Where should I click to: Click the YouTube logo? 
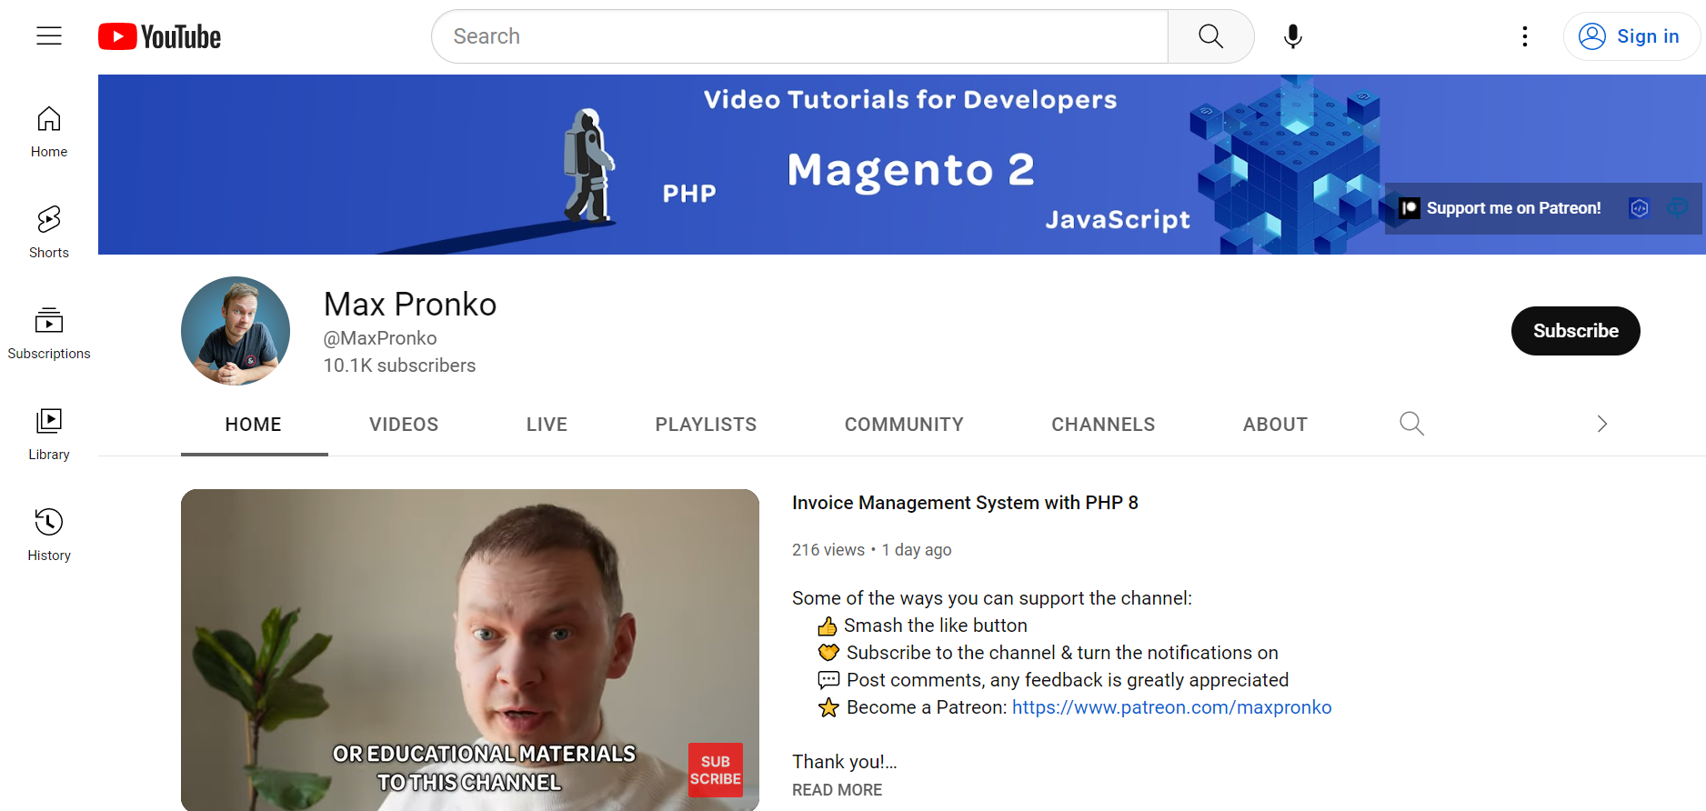pyautogui.click(x=160, y=36)
